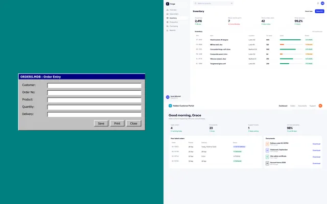Open Production via its sidebar icon
The height and width of the screenshot is (204, 327).
point(168,22)
